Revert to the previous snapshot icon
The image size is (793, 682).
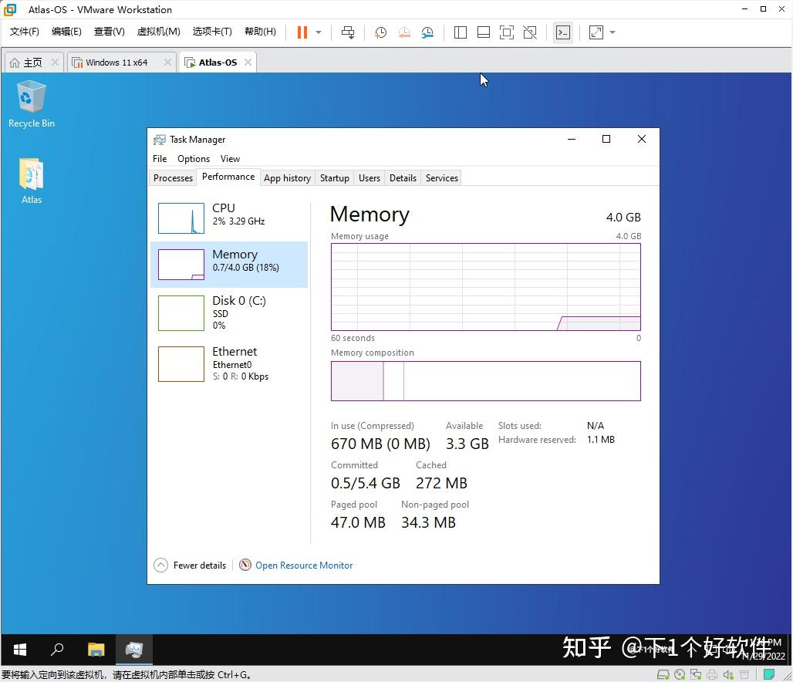click(404, 32)
